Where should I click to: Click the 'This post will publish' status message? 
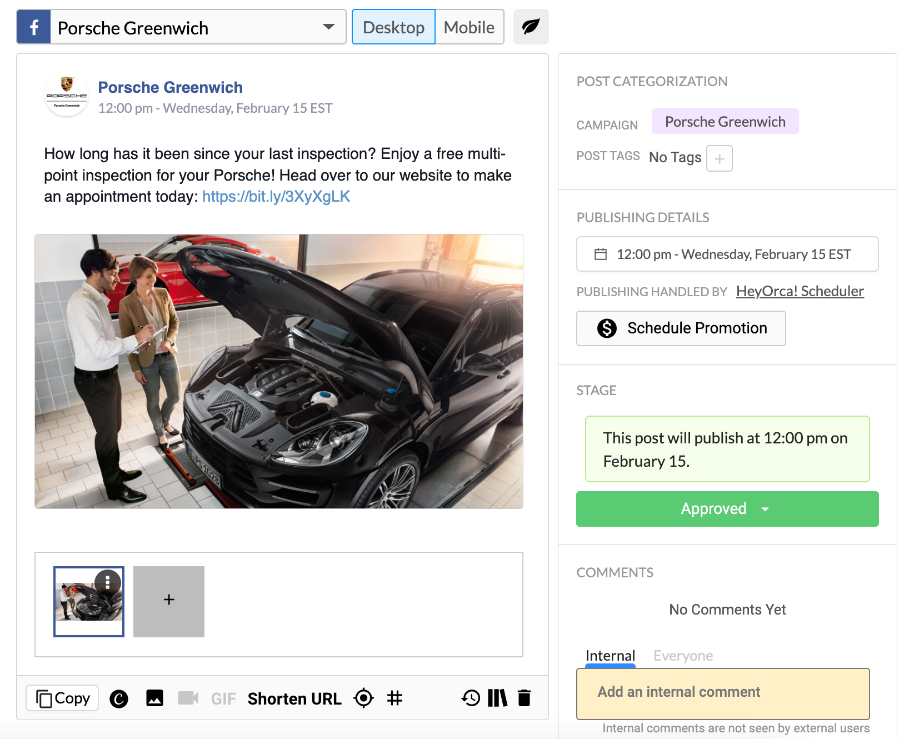tap(727, 449)
